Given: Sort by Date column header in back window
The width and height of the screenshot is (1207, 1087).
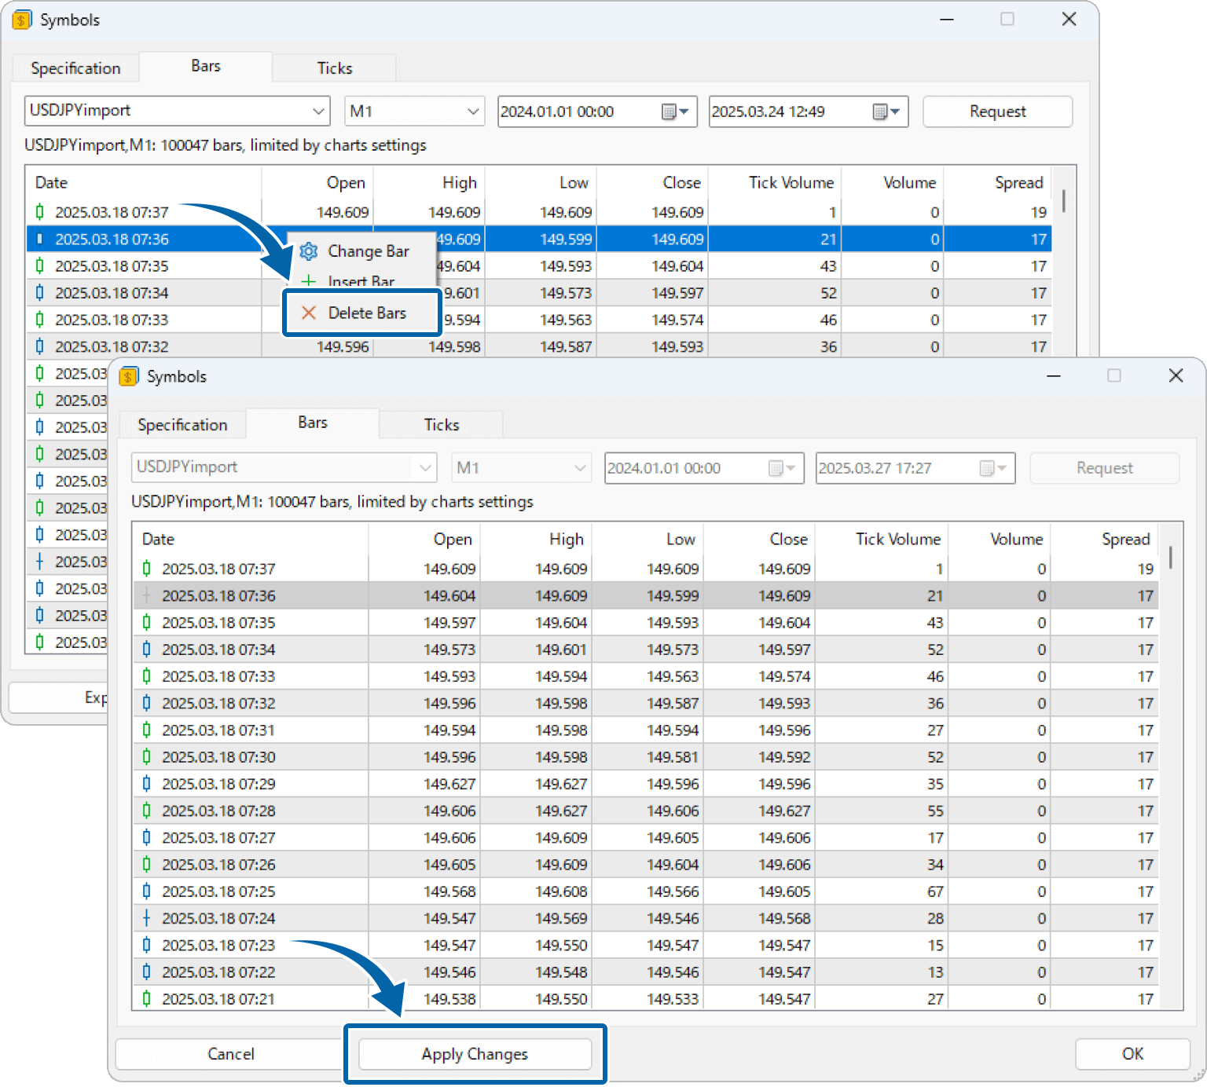Looking at the screenshot, I should (x=144, y=183).
